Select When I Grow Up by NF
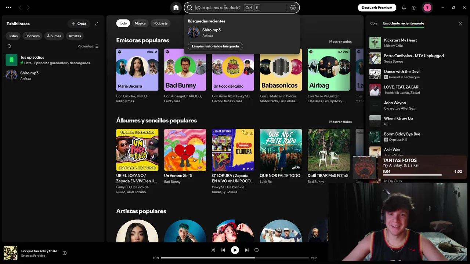Image resolution: width=470 pixels, height=264 pixels. point(416,121)
